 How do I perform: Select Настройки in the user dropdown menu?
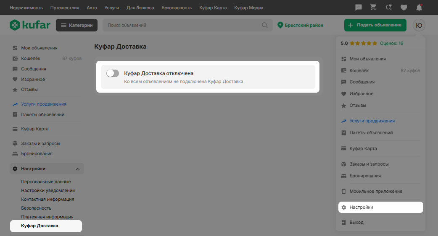381,207
